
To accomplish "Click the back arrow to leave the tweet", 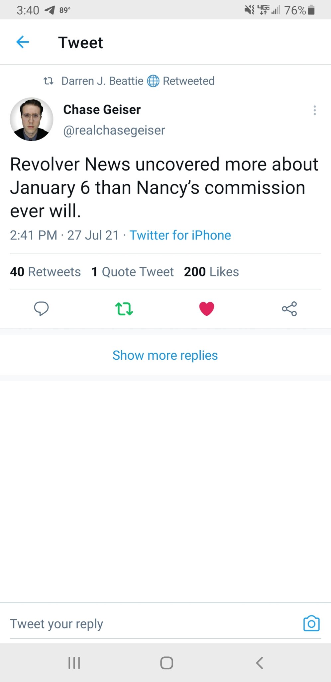I will click(x=22, y=42).
